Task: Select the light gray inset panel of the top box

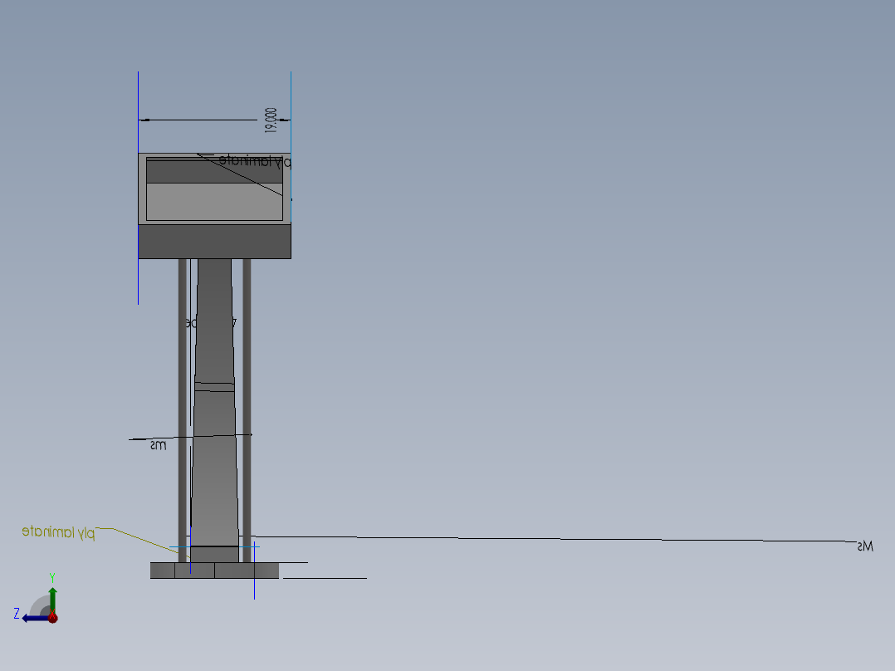Action: 214,202
